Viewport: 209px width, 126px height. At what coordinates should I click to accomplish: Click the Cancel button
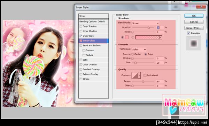[194, 22]
